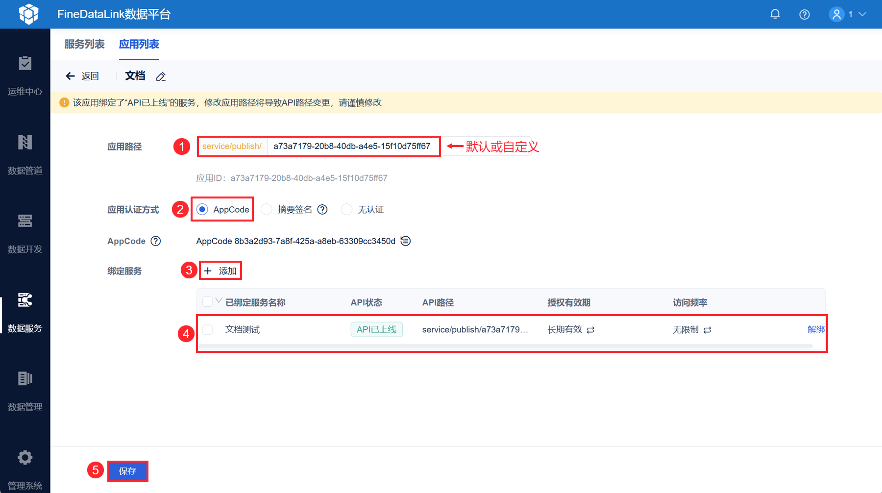Open the help question mark icon in header
Screen dimensions: 882x493
[805, 14]
